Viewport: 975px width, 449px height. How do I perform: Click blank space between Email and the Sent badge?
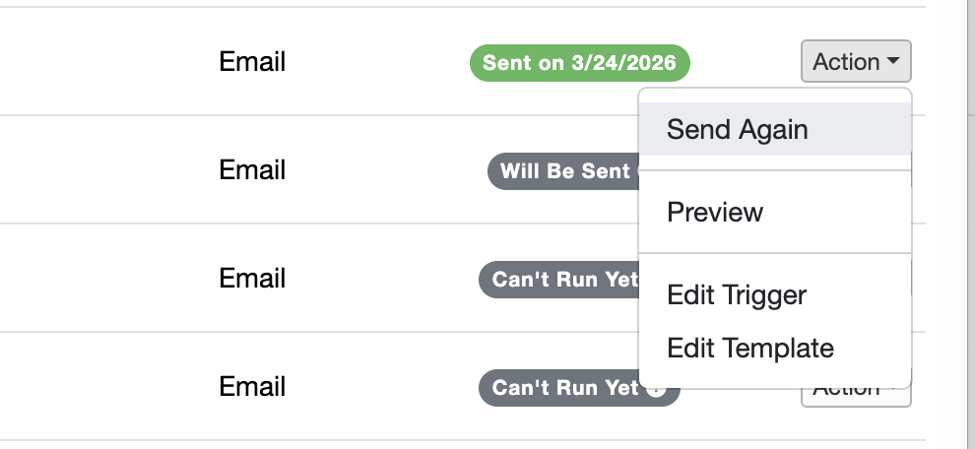374,62
